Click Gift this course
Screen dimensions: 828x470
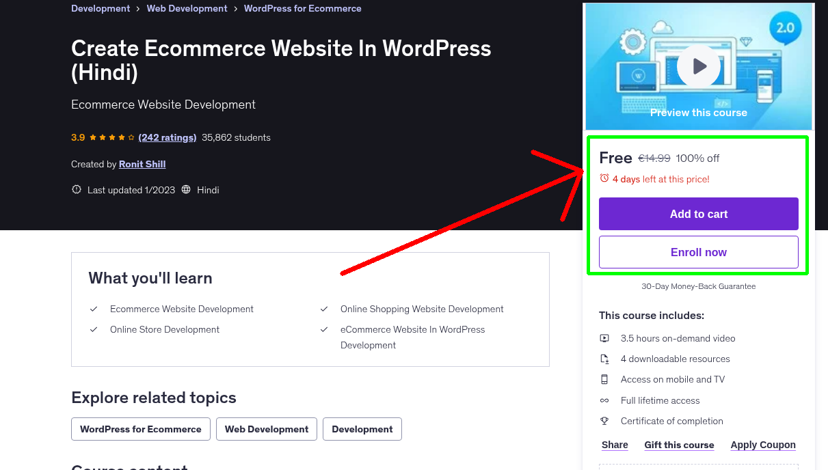[679, 445]
